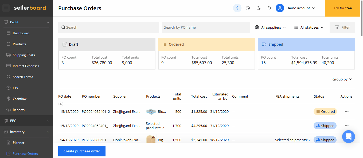This screenshot has height=158, width=363.
Task: Expand the Group by dropdown
Action: point(342,79)
